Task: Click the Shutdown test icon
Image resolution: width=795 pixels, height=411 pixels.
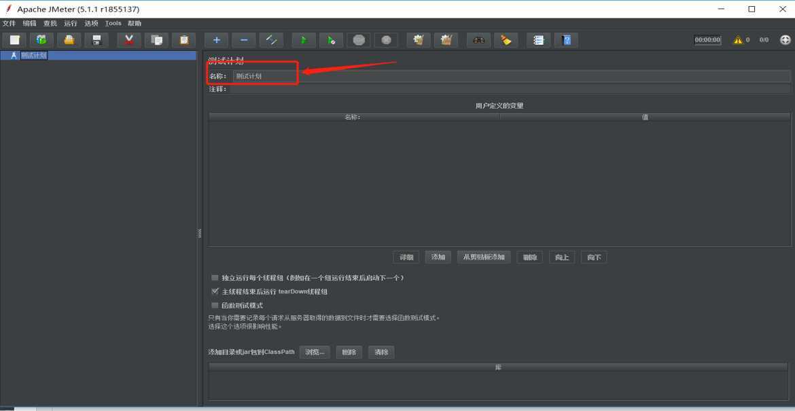Action: point(386,40)
